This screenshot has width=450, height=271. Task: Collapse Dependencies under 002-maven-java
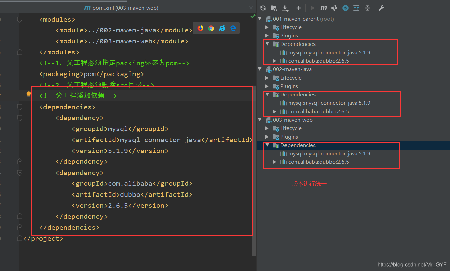coord(267,94)
